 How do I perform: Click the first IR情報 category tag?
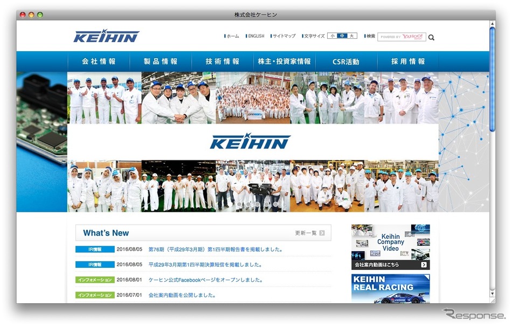(95, 249)
